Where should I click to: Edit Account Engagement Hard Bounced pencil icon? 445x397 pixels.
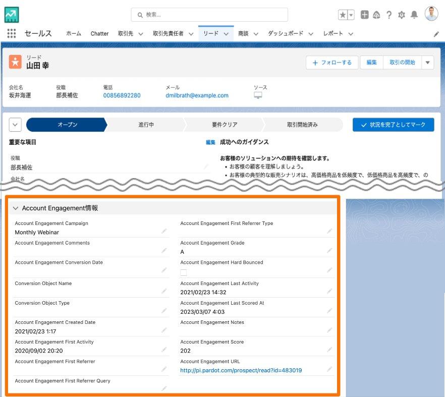(x=329, y=270)
